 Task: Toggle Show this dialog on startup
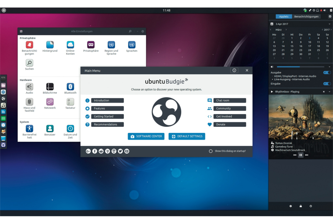211,151
